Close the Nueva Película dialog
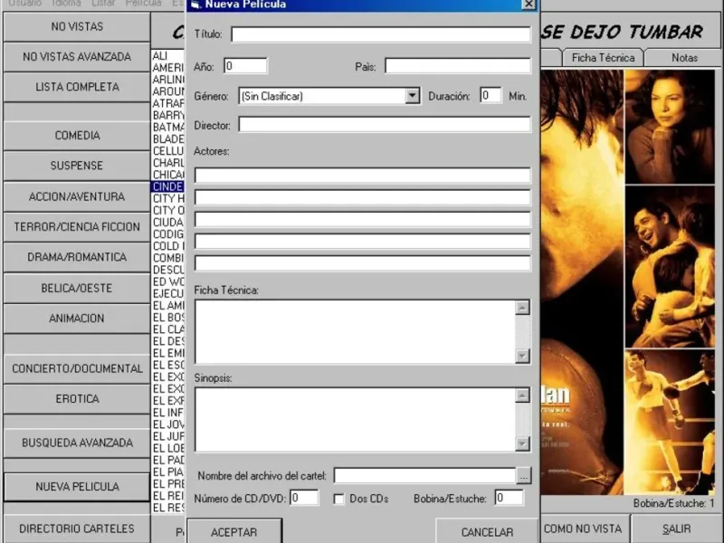 pyautogui.click(x=529, y=5)
